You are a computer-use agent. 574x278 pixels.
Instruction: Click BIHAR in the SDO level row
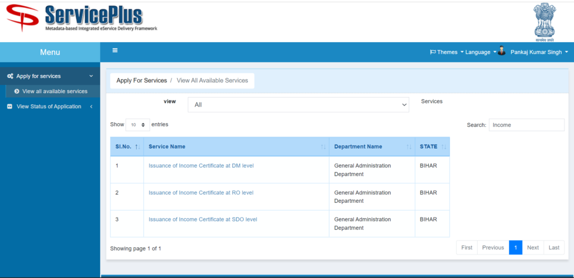click(428, 220)
